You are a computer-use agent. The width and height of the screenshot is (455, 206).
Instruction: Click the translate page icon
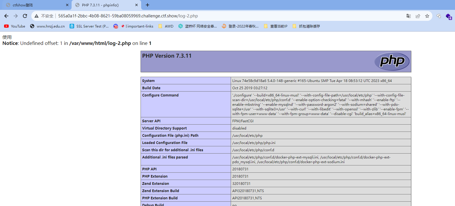click(x=408, y=16)
